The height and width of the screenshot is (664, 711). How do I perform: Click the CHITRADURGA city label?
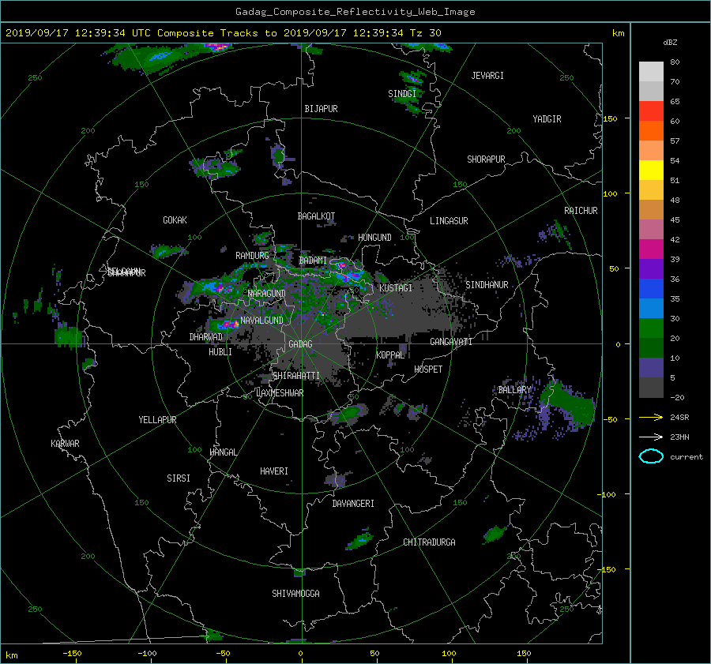(430, 542)
